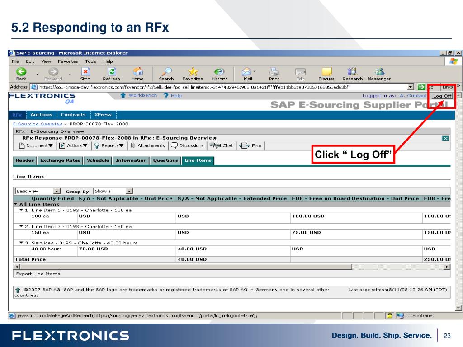The width and height of the screenshot is (463, 347).
Task: Click the Flextronics QA logo
Action: (42, 98)
